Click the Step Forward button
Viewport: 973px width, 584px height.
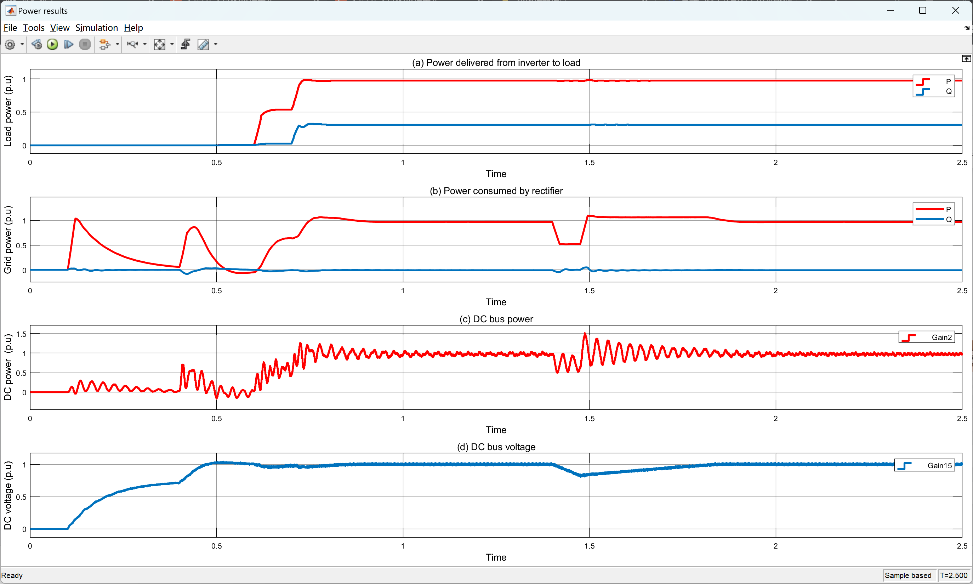click(68, 45)
